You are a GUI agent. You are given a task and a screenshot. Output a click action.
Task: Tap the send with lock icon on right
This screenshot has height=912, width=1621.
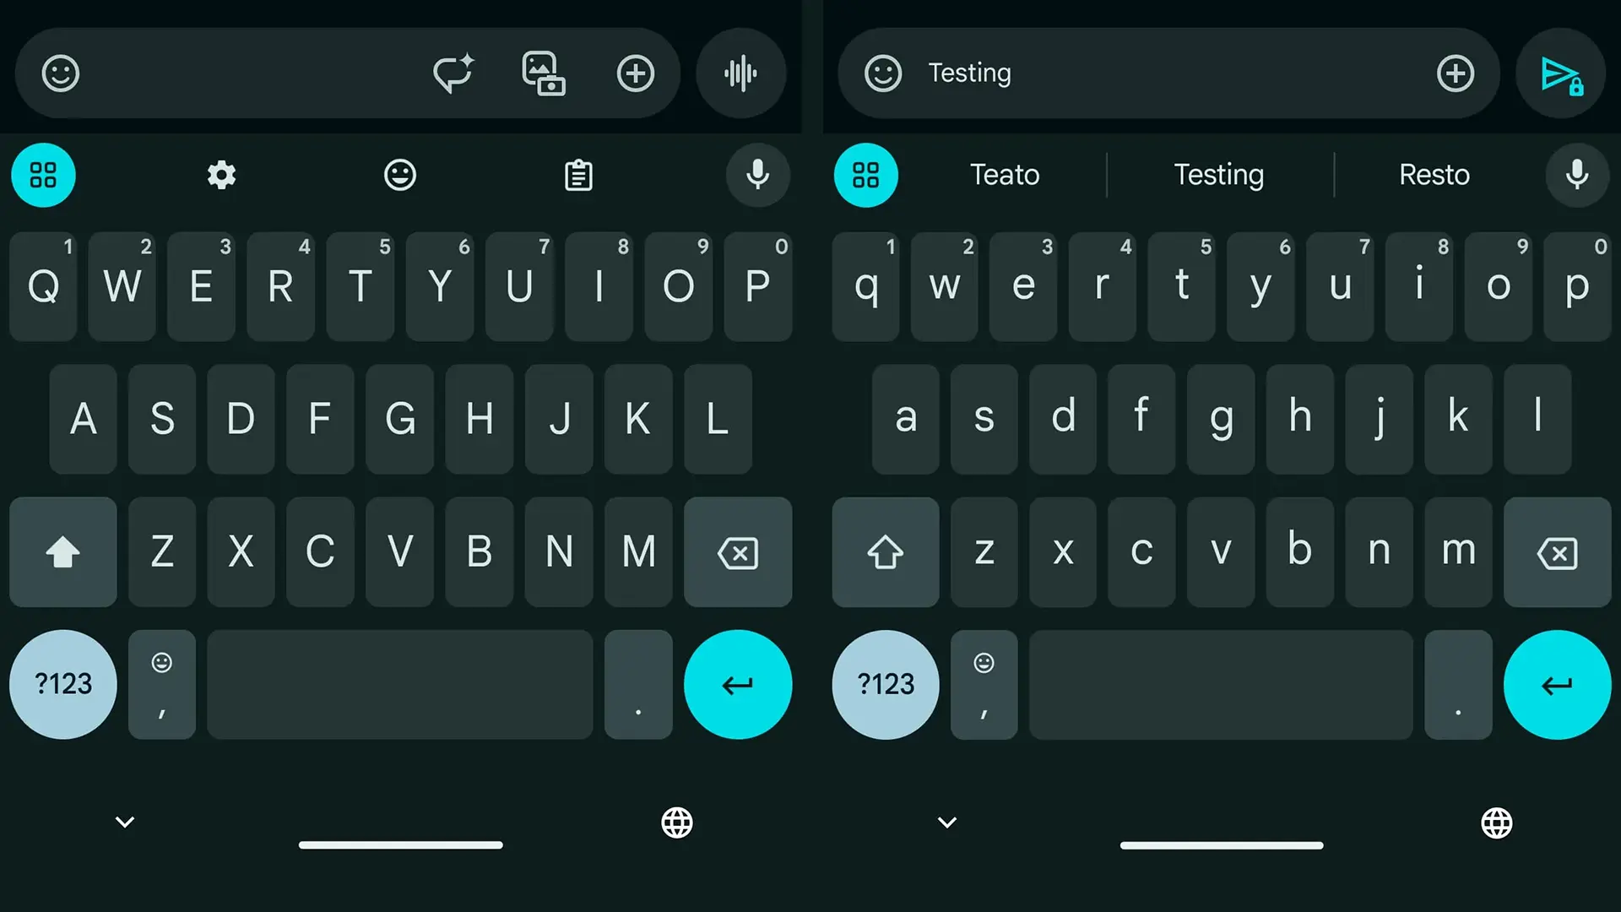pos(1559,73)
